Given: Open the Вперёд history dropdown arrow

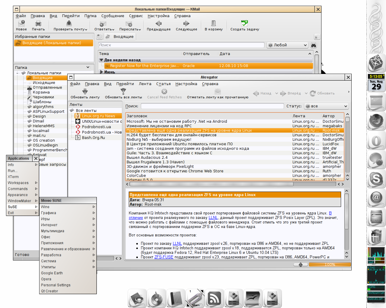Looking at the screenshot, I should tap(306, 93).
